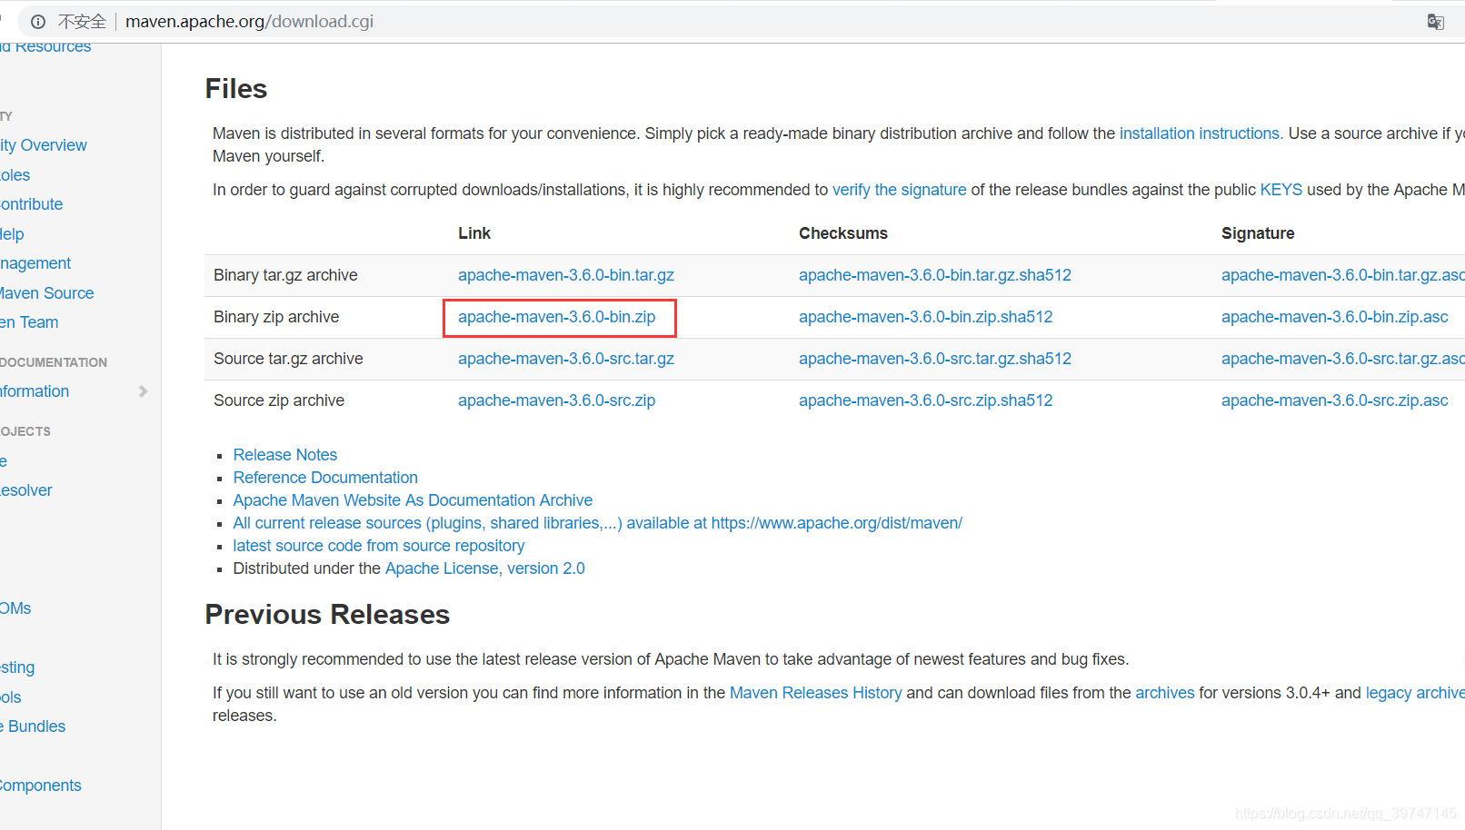The image size is (1465, 830).
Task: Open apache-maven-3.6.0-src.zip.sha512 checksum
Action: point(925,400)
